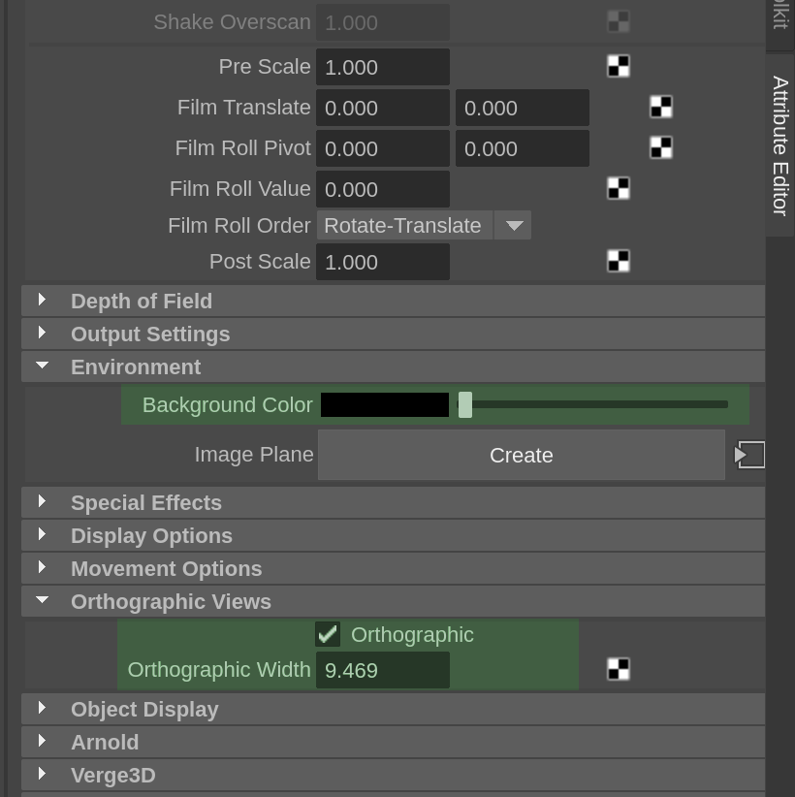Click the Orthographic Width map button icon
Image resolution: width=795 pixels, height=797 pixels.
point(619,669)
